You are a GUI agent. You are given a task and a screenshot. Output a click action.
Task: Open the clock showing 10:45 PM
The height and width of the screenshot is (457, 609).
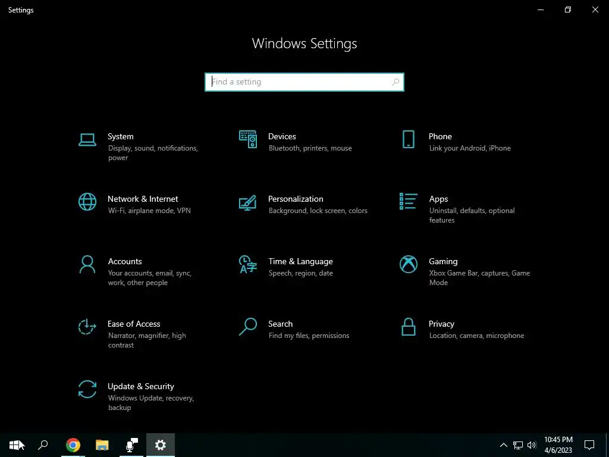click(x=558, y=445)
